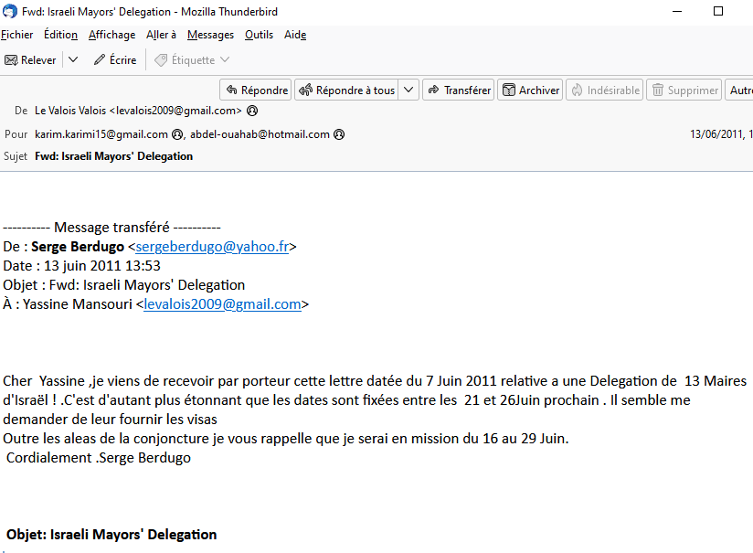Click the levalois2009@gmail.com link in message body
The width and height of the screenshot is (753, 553).
point(222,304)
